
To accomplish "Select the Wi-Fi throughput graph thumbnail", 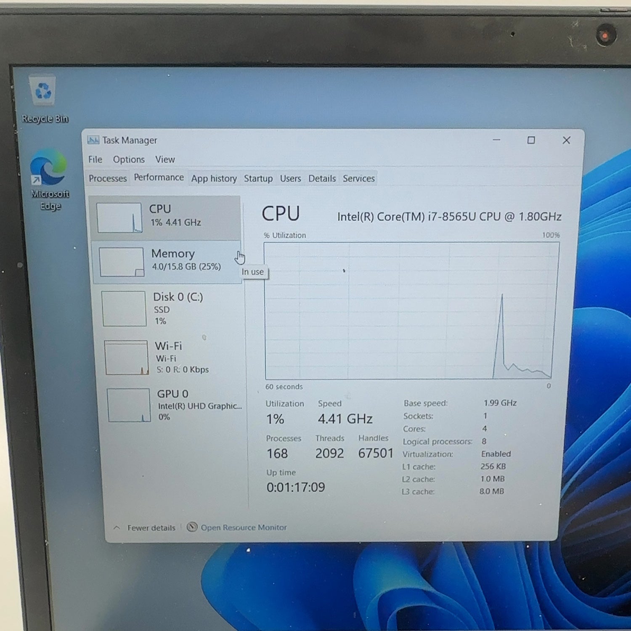I will pos(127,358).
